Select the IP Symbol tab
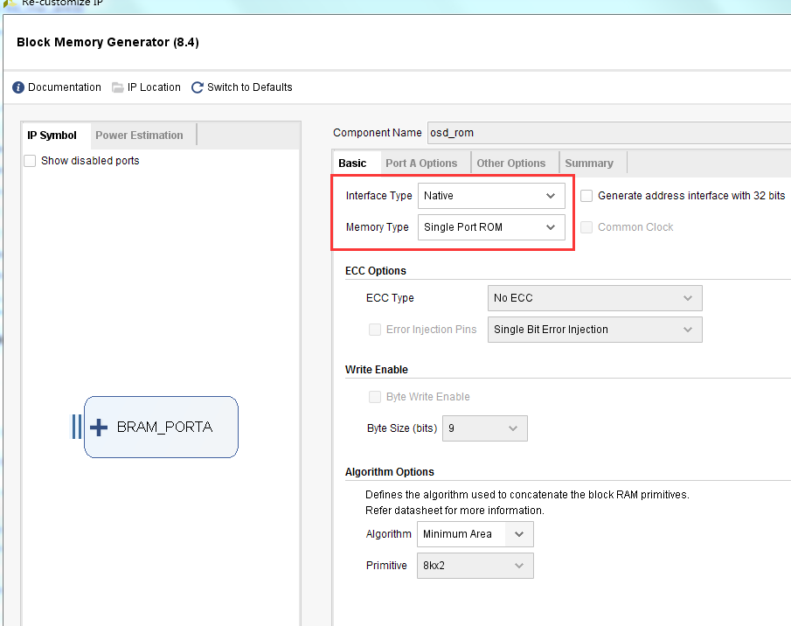This screenshot has height=626, width=791. click(x=52, y=136)
